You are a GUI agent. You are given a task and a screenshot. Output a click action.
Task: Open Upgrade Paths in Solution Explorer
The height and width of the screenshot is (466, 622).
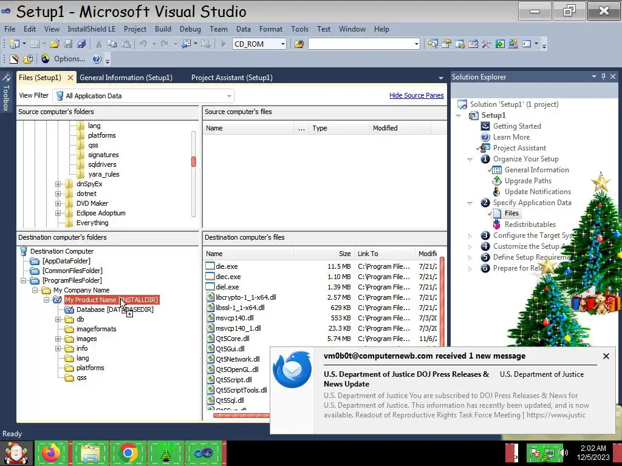(x=528, y=181)
